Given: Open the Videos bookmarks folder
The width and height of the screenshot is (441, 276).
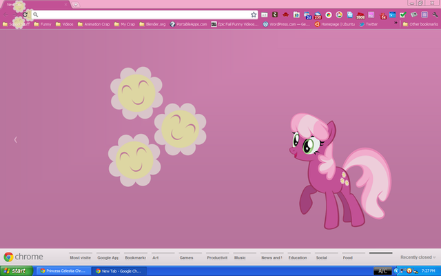Looking at the screenshot, I should point(64,24).
